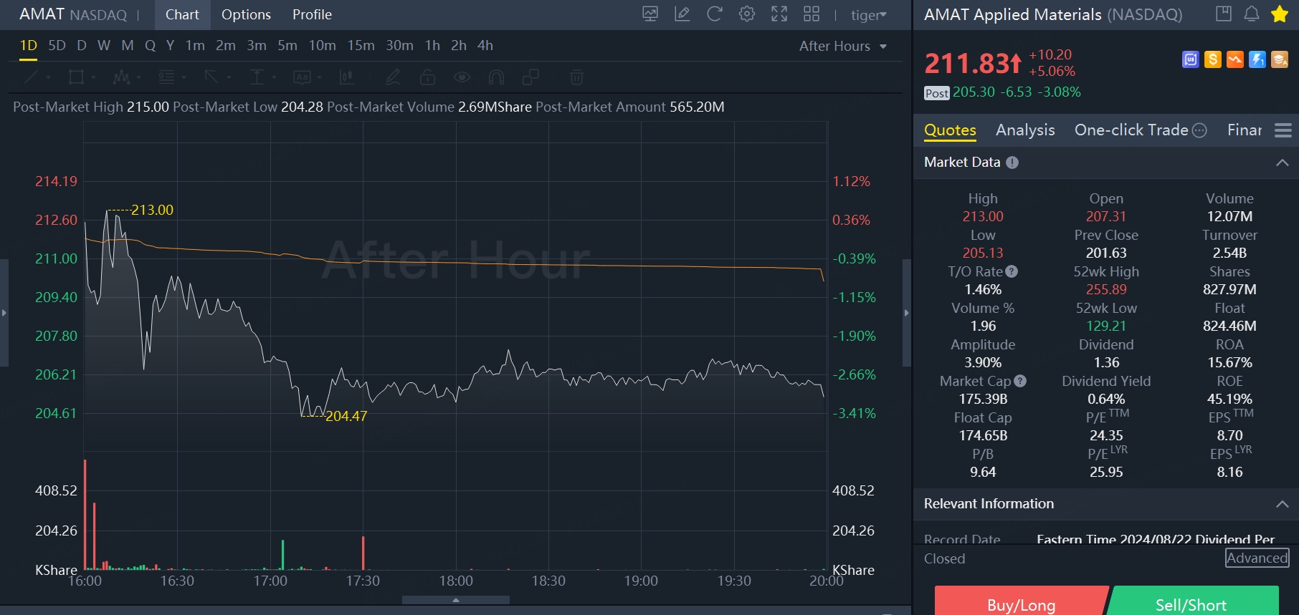Image resolution: width=1299 pixels, height=615 pixels.
Task: Switch to the Options tab
Action: (246, 14)
